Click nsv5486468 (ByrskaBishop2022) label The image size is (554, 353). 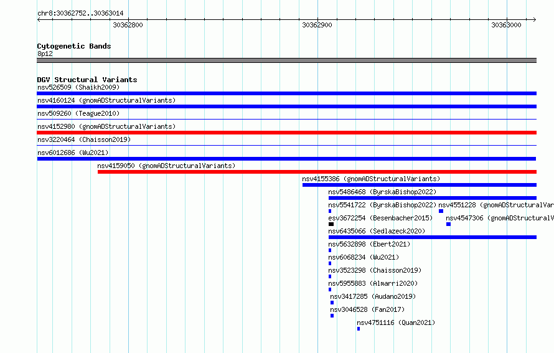[382, 192]
